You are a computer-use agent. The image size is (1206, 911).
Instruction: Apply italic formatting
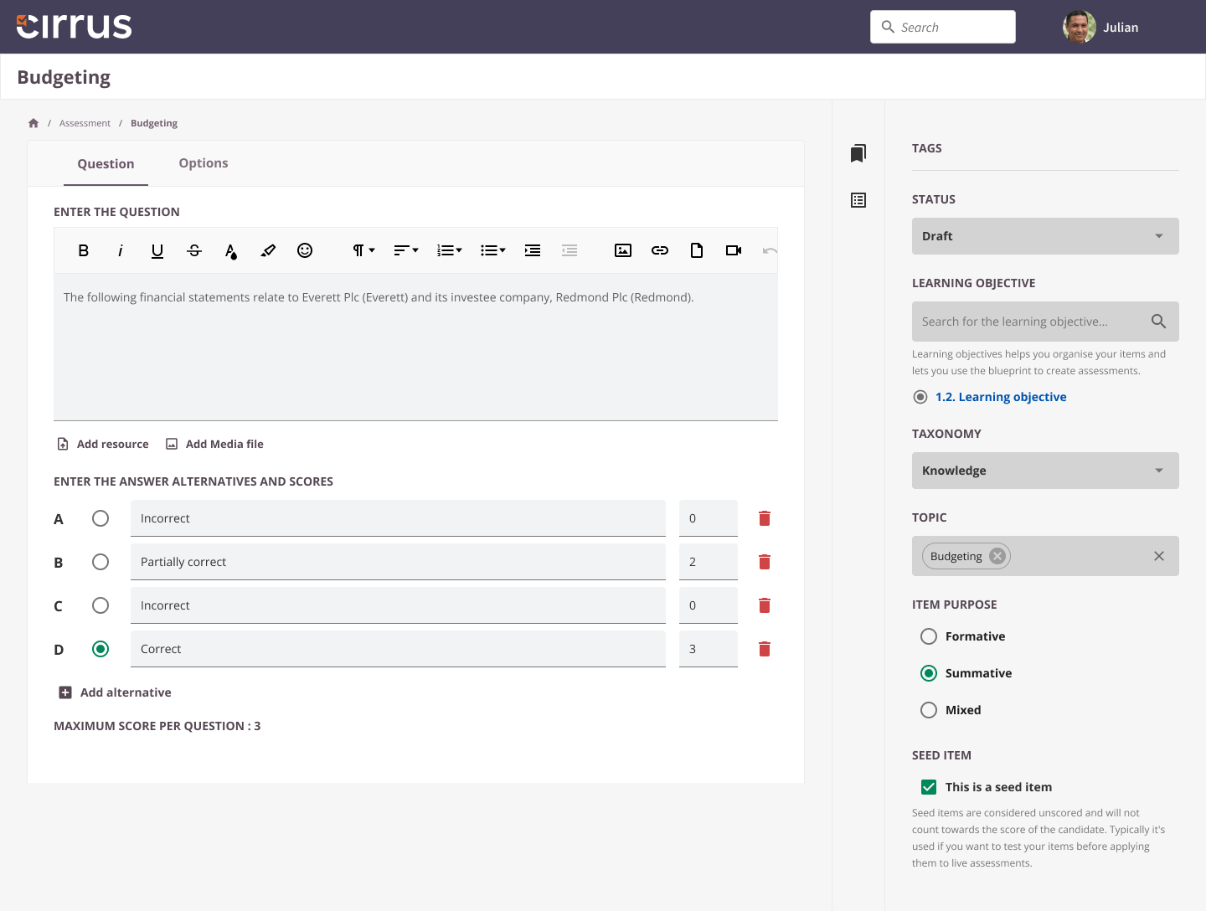(120, 250)
